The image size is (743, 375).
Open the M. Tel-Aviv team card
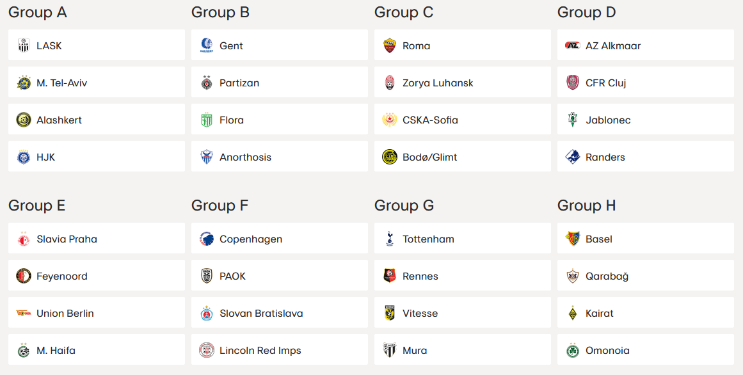[x=97, y=83]
